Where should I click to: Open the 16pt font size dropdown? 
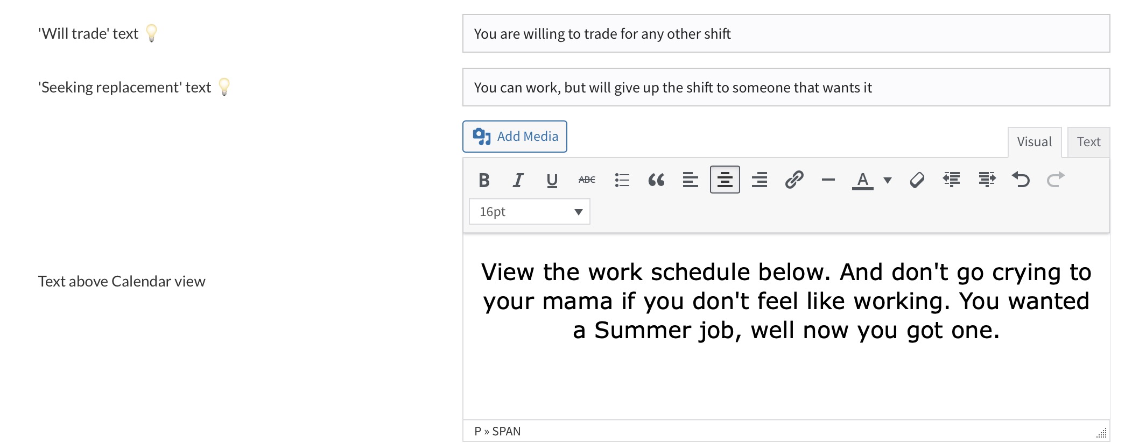tap(530, 212)
